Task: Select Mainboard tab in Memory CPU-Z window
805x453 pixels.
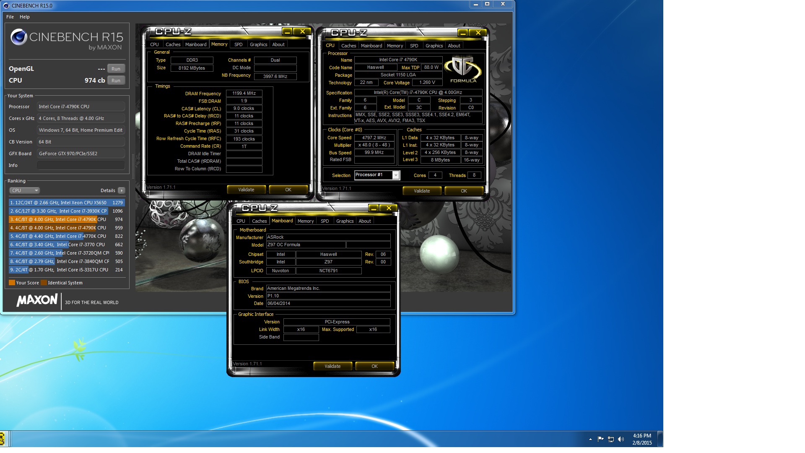Action: (196, 44)
